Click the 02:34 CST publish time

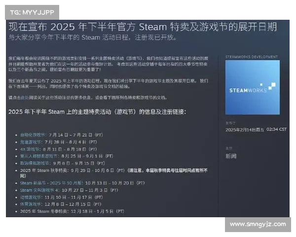coord(277,129)
